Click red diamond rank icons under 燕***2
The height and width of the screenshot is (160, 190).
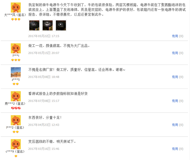[16, 108]
